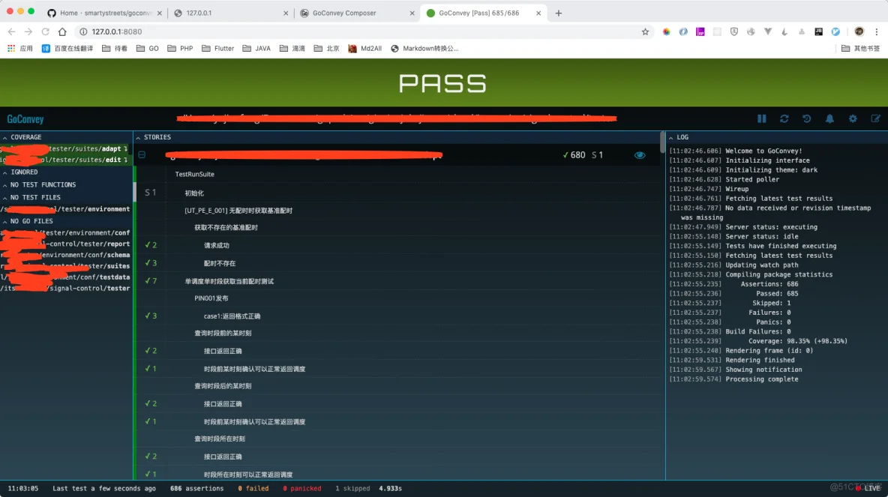This screenshot has height=497, width=888.
Task: Open the 百度在线翻译 bookmark
Action: point(67,49)
